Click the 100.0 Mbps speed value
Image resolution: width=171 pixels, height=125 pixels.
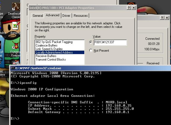tap(152, 49)
